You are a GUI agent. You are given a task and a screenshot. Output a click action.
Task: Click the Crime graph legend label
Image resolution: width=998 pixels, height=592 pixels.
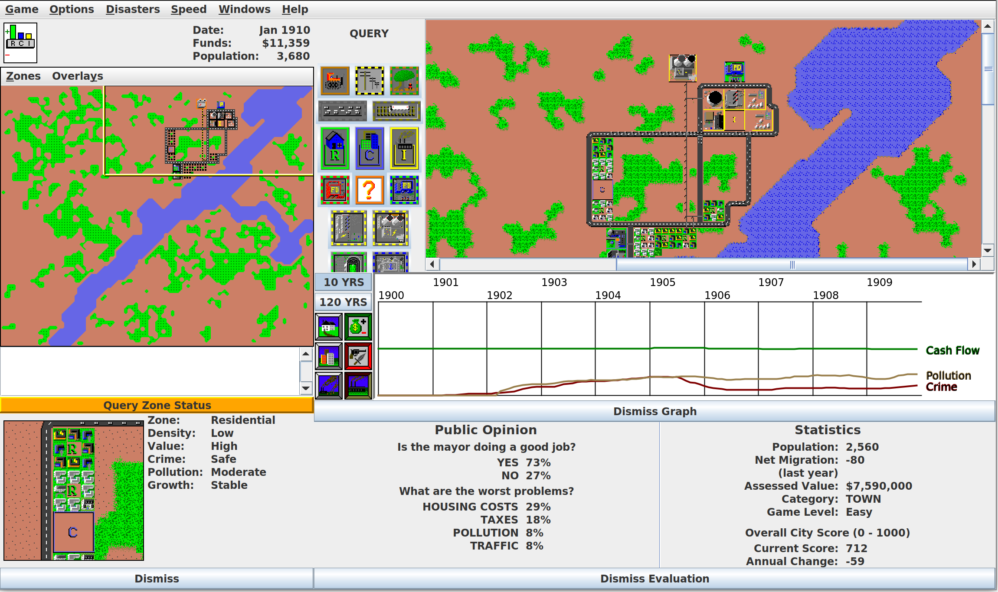[x=941, y=387]
